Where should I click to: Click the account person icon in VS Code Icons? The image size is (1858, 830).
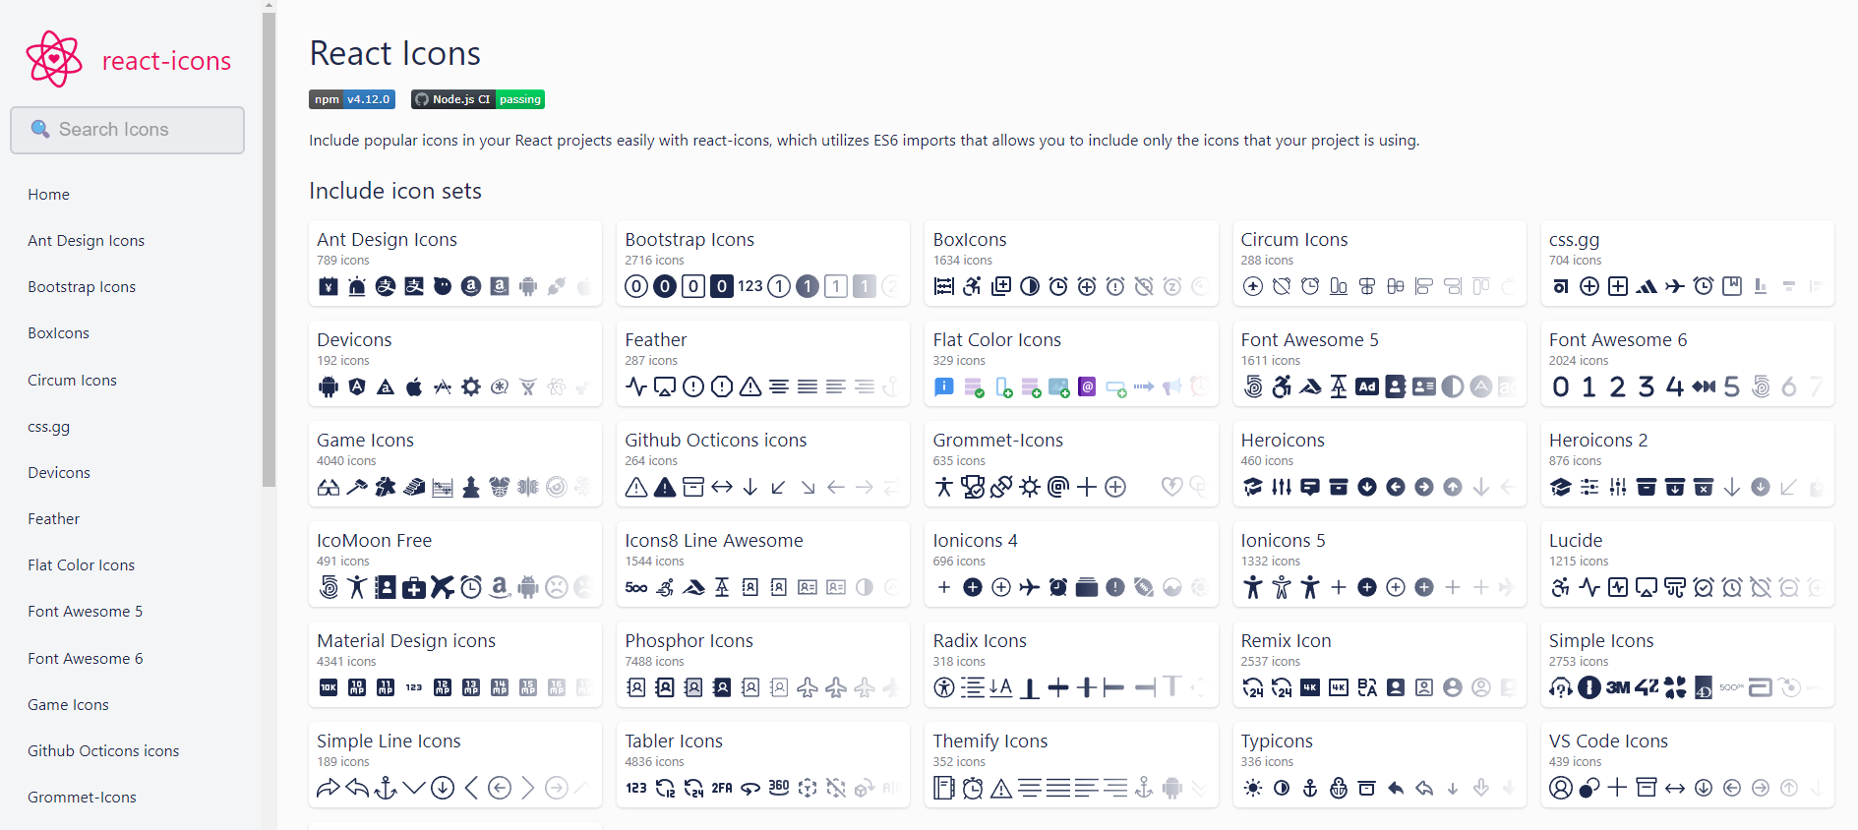pyautogui.click(x=1561, y=788)
